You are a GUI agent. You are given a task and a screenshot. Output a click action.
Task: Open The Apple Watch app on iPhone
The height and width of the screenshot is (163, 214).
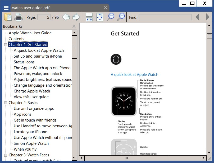(x=42, y=68)
